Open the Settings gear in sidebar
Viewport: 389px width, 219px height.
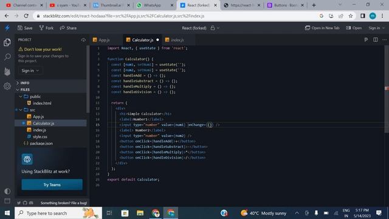click(x=7, y=86)
